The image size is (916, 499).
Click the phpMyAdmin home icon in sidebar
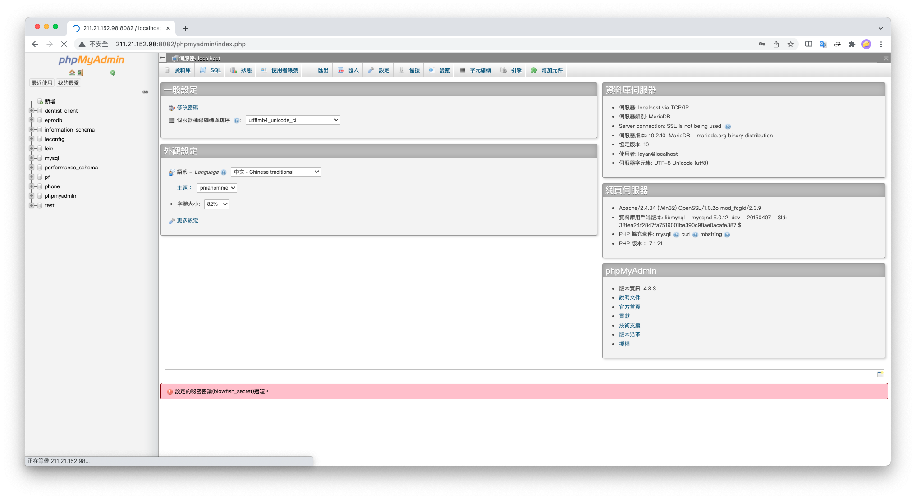pos(72,73)
